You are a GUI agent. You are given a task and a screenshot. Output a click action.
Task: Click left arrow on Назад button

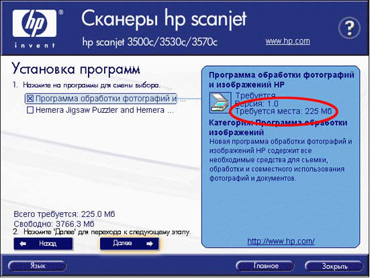[23, 244]
